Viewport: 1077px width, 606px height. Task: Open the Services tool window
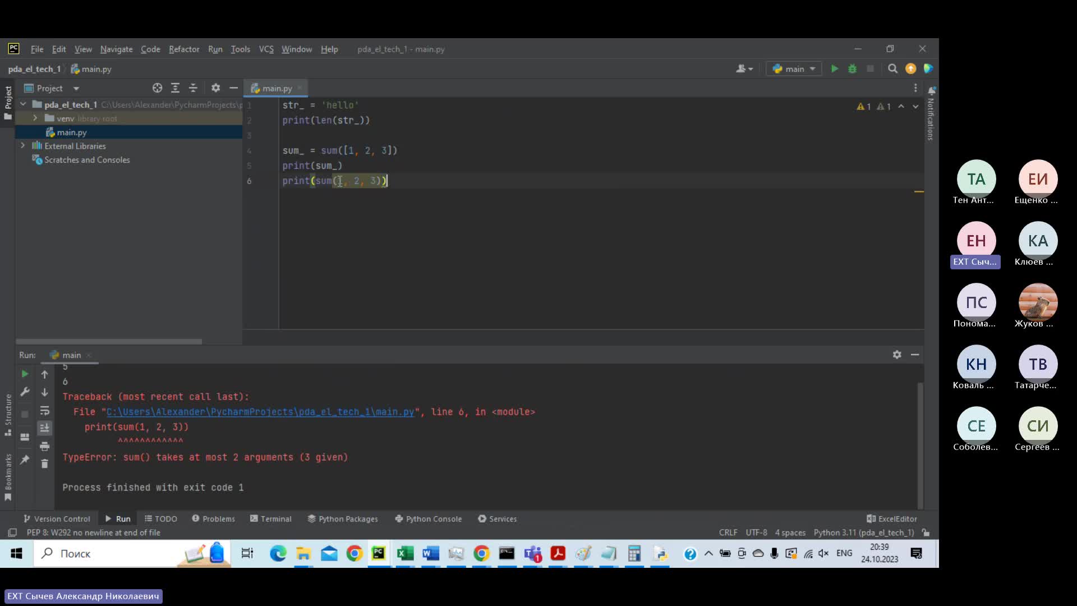(x=497, y=518)
